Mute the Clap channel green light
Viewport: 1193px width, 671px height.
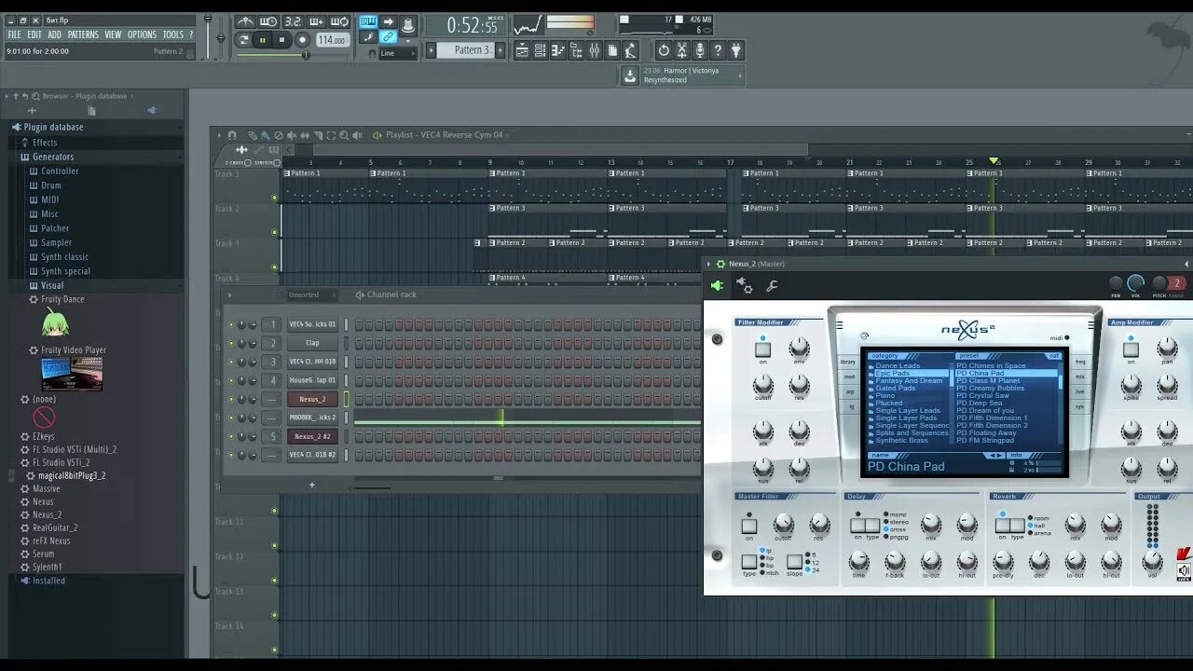click(231, 343)
